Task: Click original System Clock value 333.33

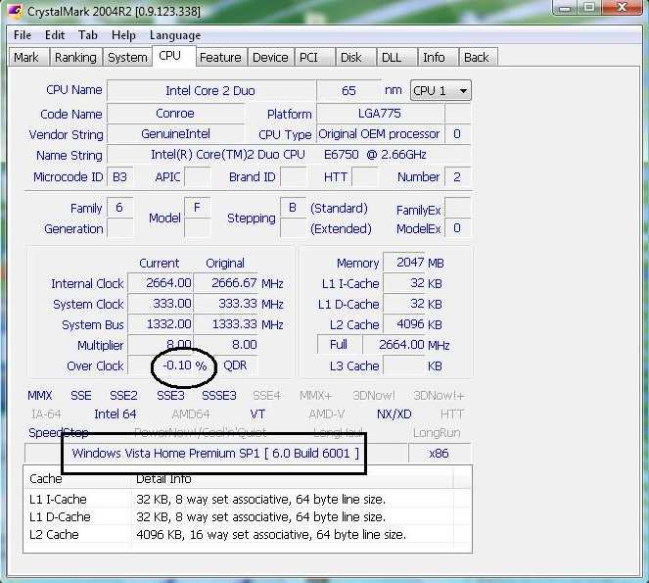Action: point(225,304)
